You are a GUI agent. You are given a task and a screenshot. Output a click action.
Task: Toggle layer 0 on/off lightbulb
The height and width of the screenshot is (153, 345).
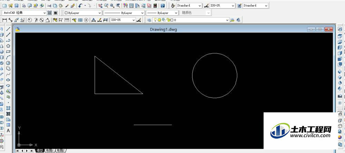[155, 20]
